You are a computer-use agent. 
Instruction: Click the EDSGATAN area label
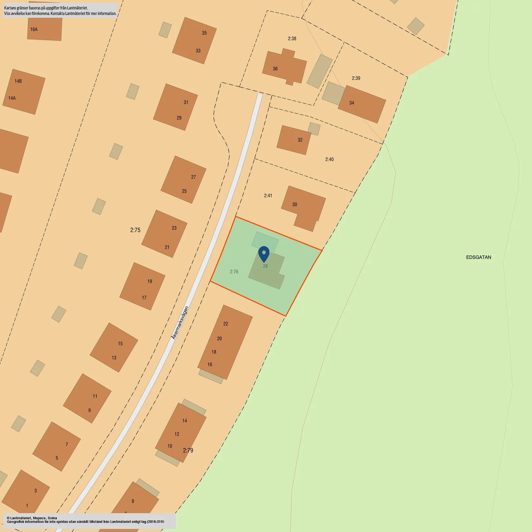click(x=478, y=257)
